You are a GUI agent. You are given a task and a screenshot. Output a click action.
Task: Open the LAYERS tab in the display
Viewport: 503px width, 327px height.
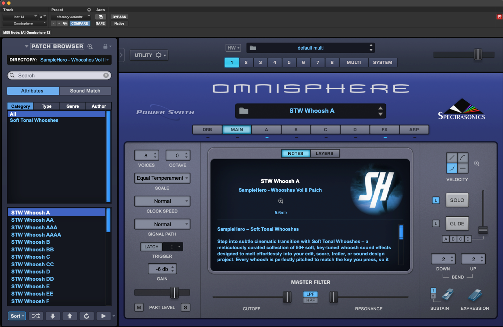point(324,153)
